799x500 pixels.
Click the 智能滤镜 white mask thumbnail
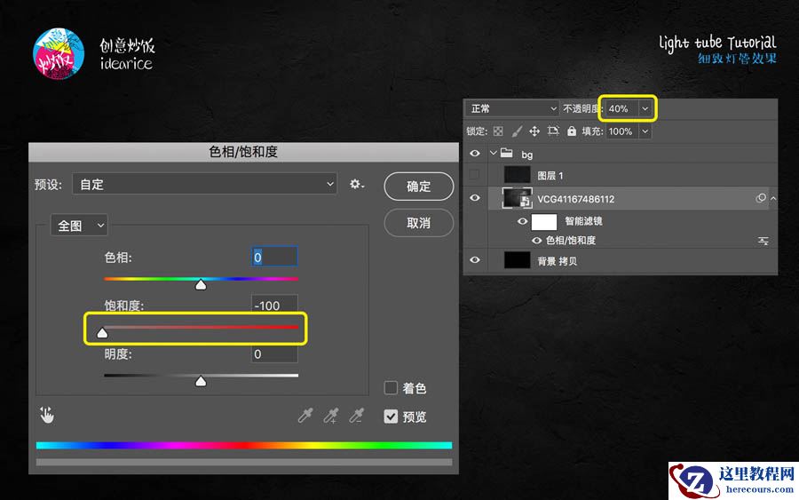(544, 222)
